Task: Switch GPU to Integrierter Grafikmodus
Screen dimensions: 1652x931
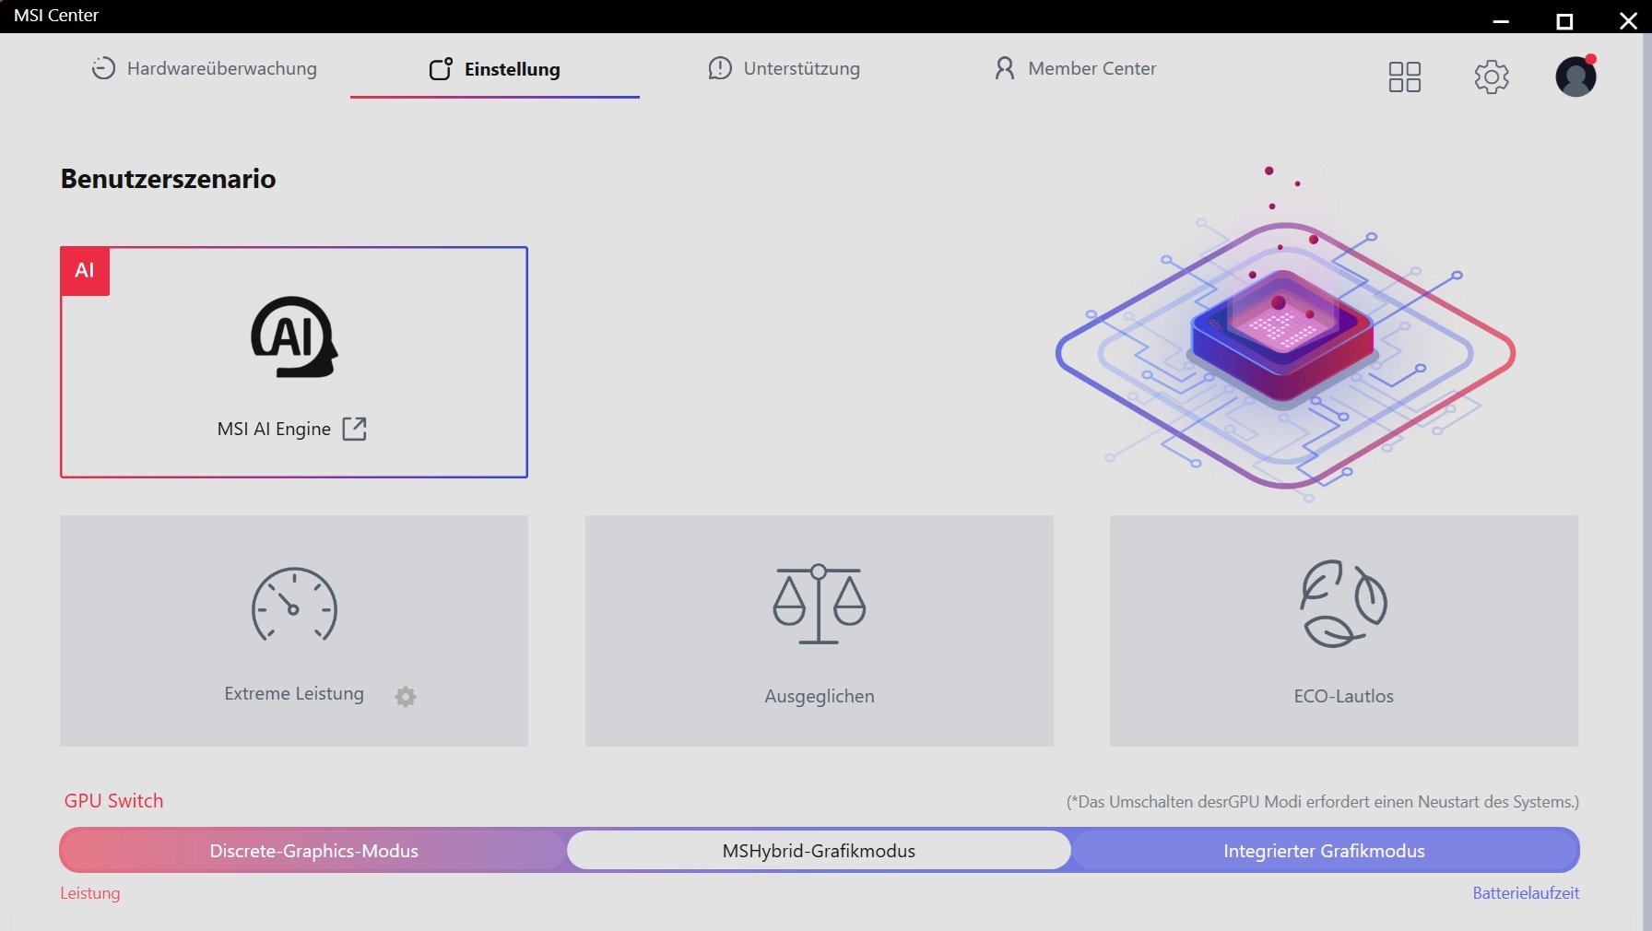Action: pos(1325,851)
